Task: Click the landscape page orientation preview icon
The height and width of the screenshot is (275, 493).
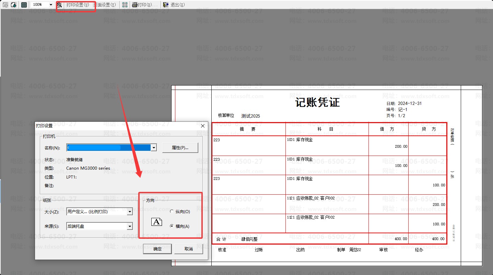Action: (156, 222)
